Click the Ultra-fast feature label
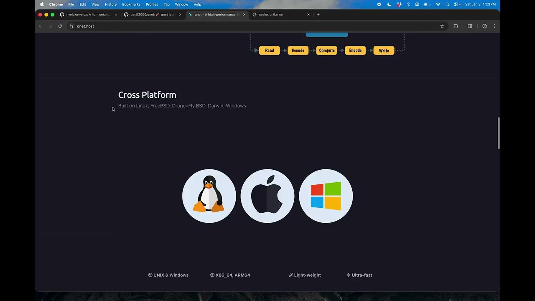The image size is (535, 301). [x=359, y=275]
